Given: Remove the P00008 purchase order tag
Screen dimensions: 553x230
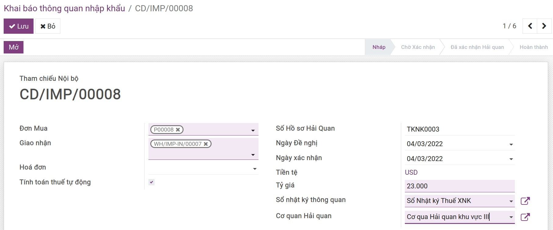Looking at the screenshot, I should point(178,130).
